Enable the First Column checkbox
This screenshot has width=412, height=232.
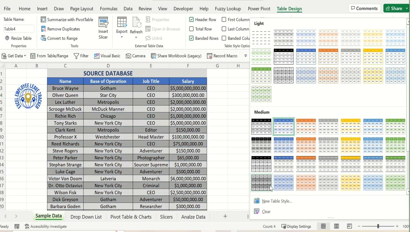[224, 20]
